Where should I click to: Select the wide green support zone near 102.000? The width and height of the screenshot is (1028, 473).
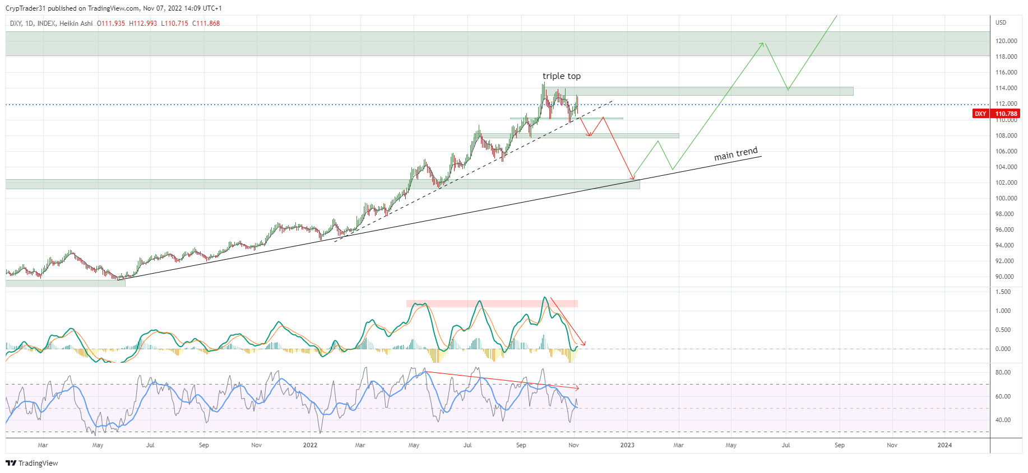click(322, 184)
